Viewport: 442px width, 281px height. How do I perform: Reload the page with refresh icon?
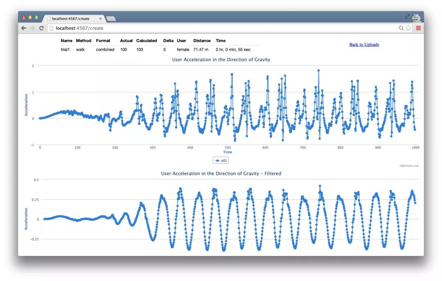click(x=41, y=28)
